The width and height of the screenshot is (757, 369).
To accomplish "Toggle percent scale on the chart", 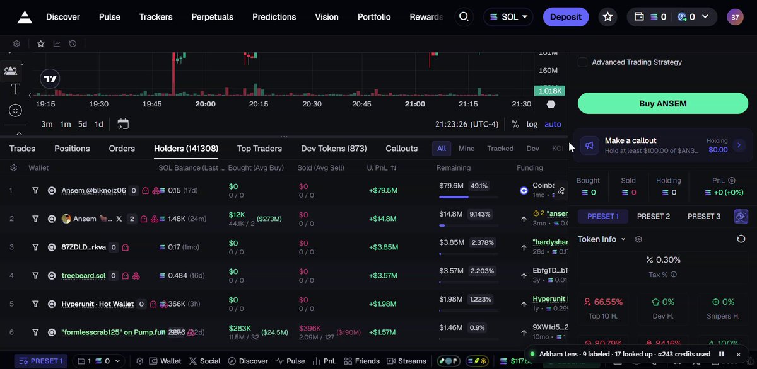I will click(515, 124).
